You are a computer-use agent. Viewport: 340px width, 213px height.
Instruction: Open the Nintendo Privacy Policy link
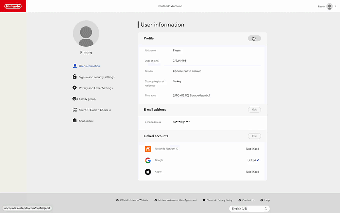tap(219, 200)
